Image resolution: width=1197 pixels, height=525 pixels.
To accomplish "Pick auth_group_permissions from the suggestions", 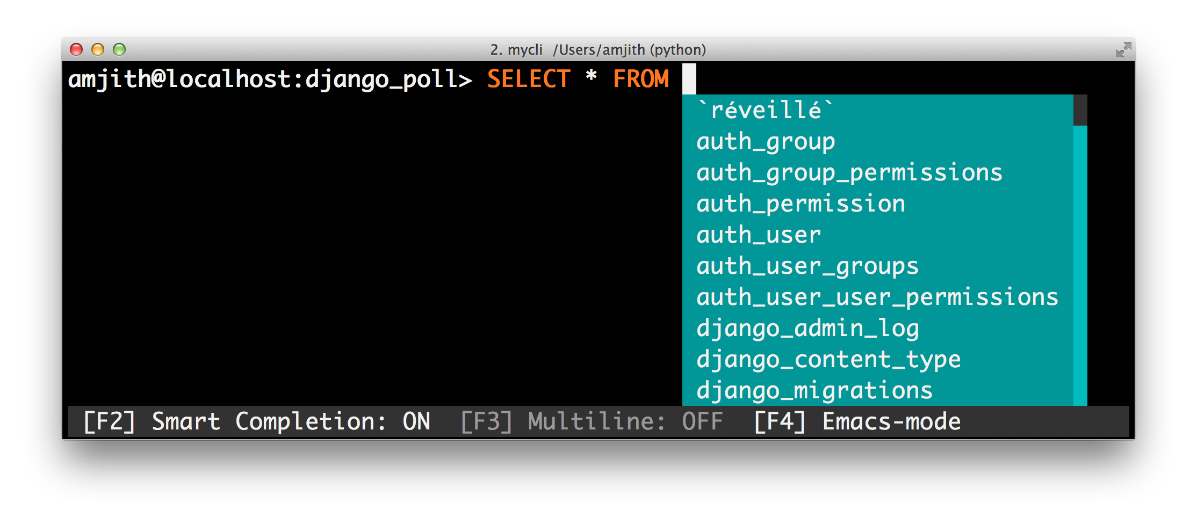I will [877, 172].
